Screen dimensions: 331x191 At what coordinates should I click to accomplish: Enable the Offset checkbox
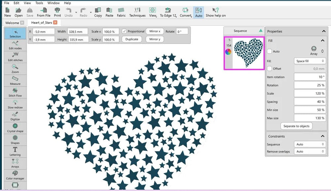pos(270,68)
